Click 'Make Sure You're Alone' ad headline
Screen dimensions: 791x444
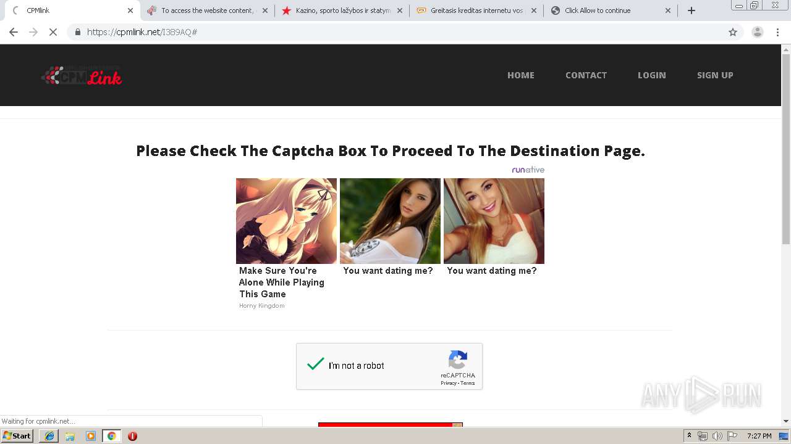(282, 282)
